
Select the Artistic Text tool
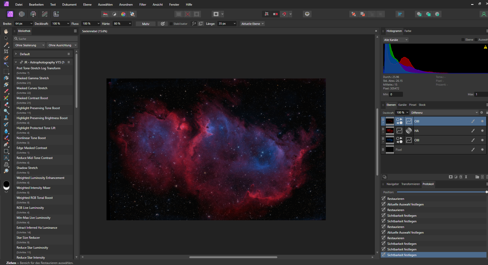coord(6,158)
